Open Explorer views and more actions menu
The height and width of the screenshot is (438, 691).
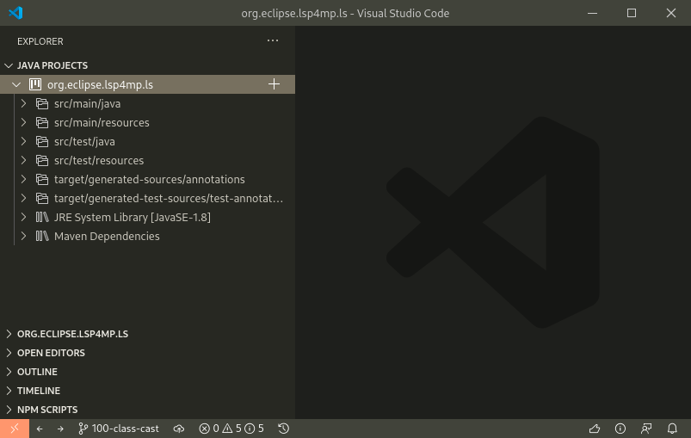click(x=273, y=40)
